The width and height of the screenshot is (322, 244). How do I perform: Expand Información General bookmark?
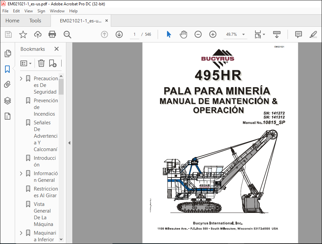[21, 173]
